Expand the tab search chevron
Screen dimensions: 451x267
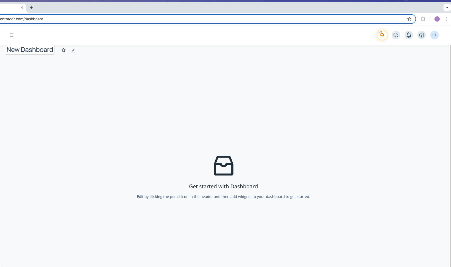click(447, 7)
